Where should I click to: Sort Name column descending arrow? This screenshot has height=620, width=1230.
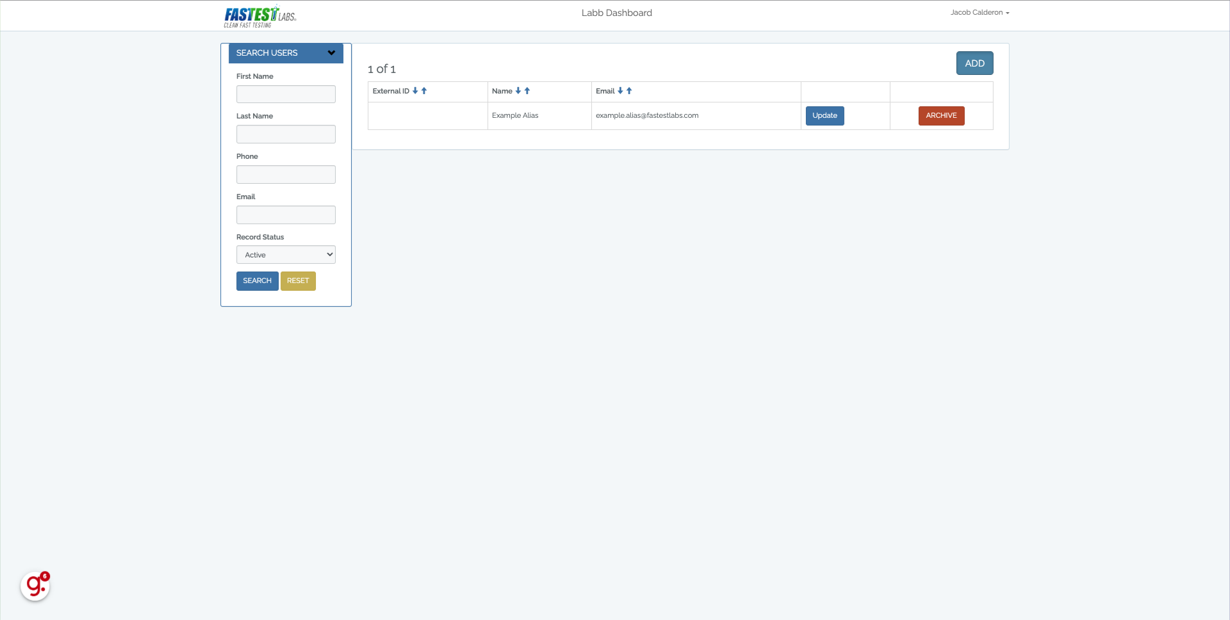518,91
